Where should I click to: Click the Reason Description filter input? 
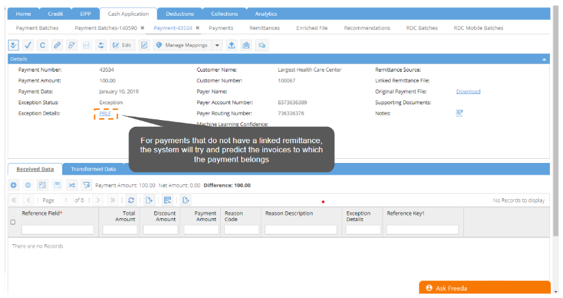point(301,229)
